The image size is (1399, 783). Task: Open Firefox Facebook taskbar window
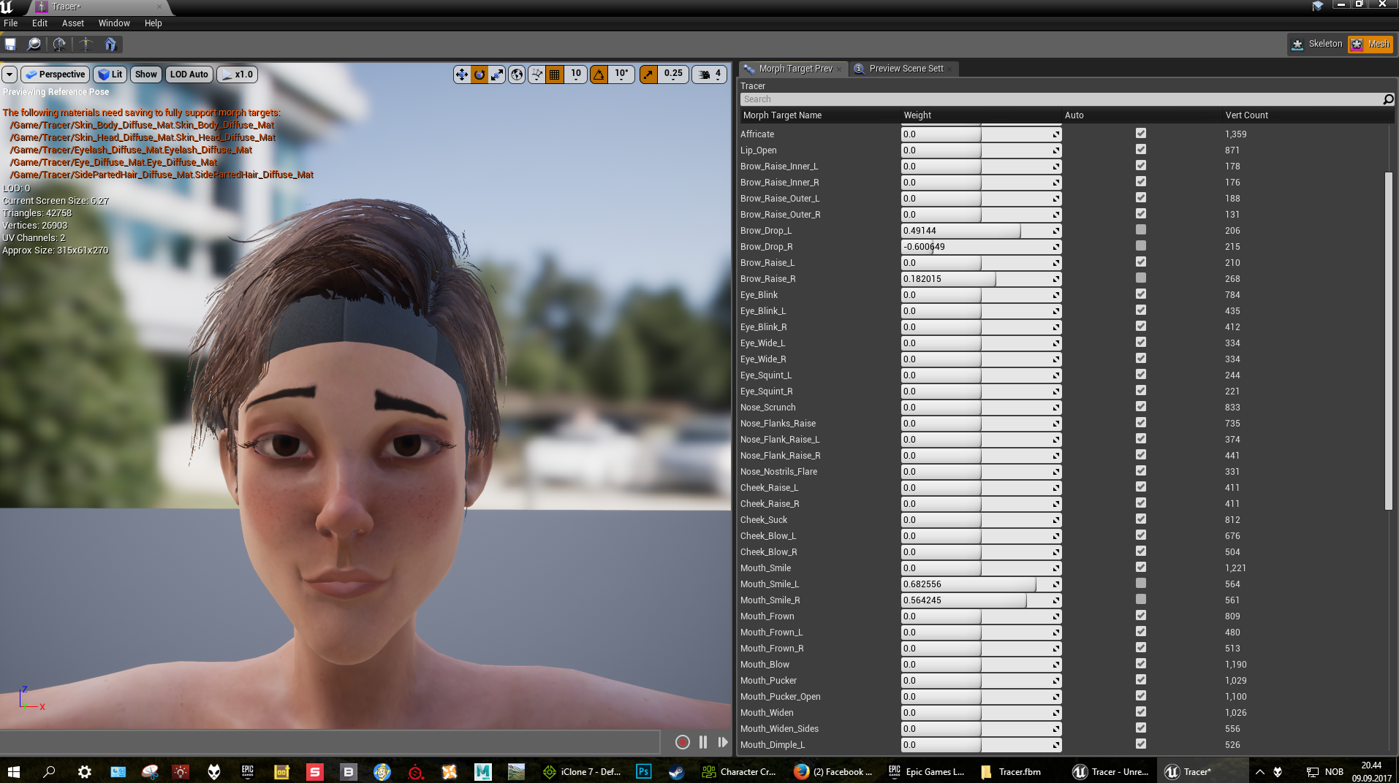pyautogui.click(x=833, y=771)
